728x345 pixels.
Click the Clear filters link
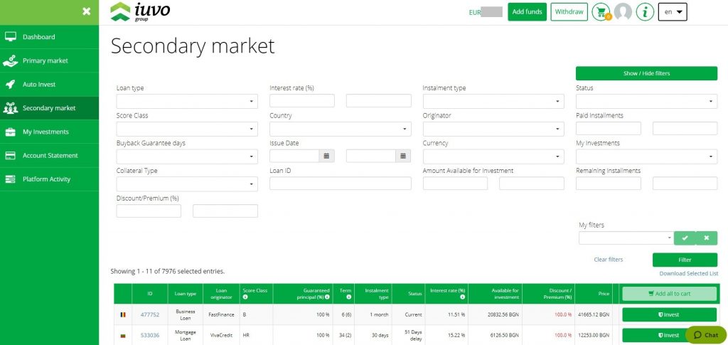coord(608,260)
